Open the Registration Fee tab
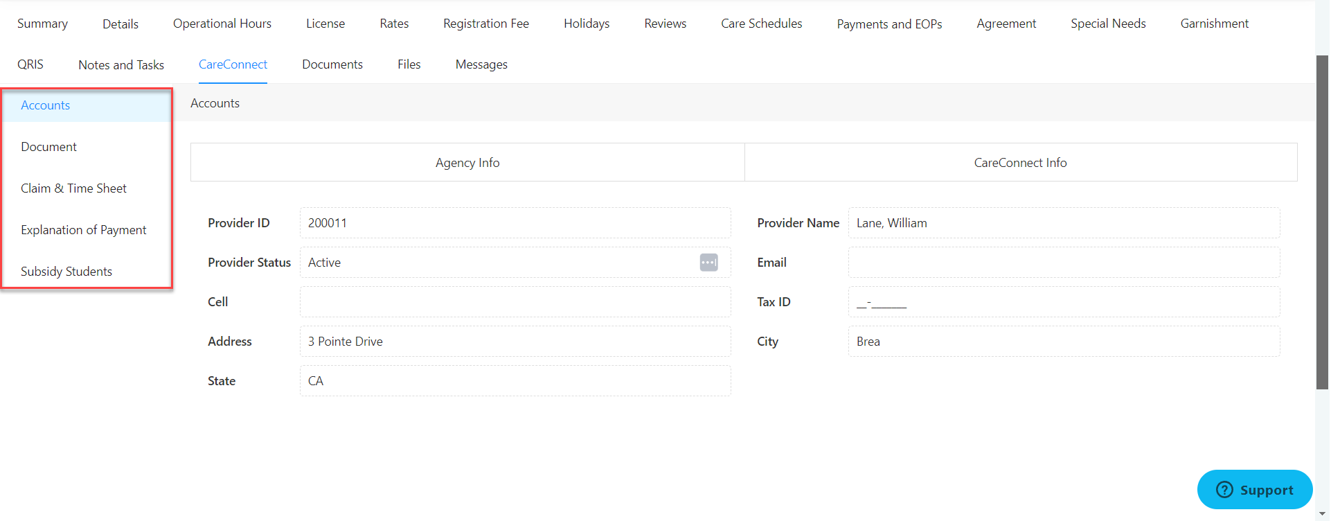This screenshot has height=521, width=1331. click(x=486, y=24)
